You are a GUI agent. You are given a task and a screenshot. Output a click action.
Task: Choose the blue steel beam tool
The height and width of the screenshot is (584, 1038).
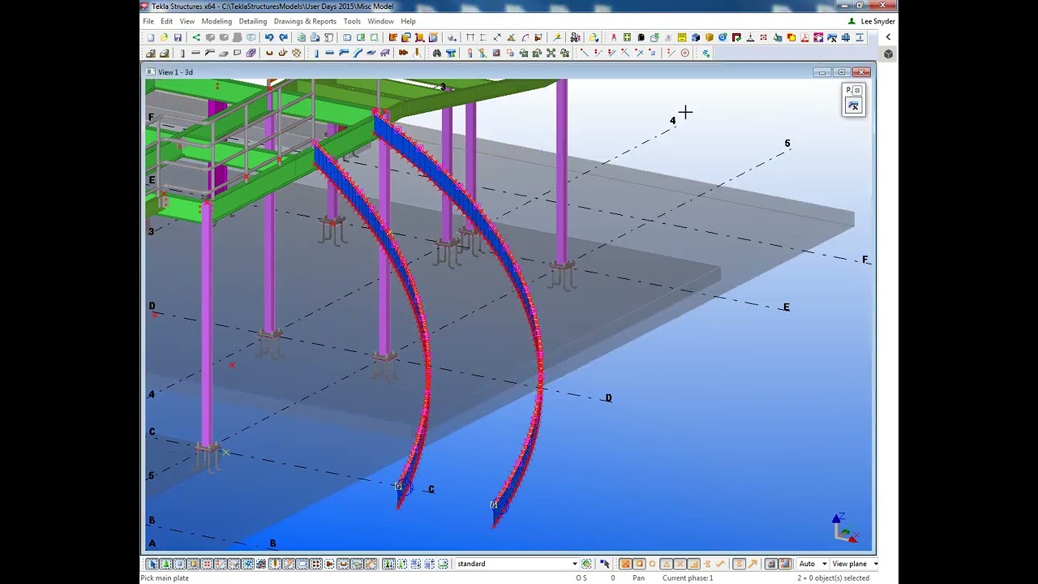tap(329, 53)
